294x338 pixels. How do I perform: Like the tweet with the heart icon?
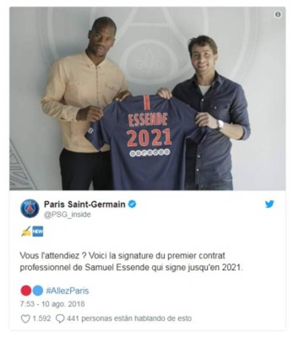[25, 318]
